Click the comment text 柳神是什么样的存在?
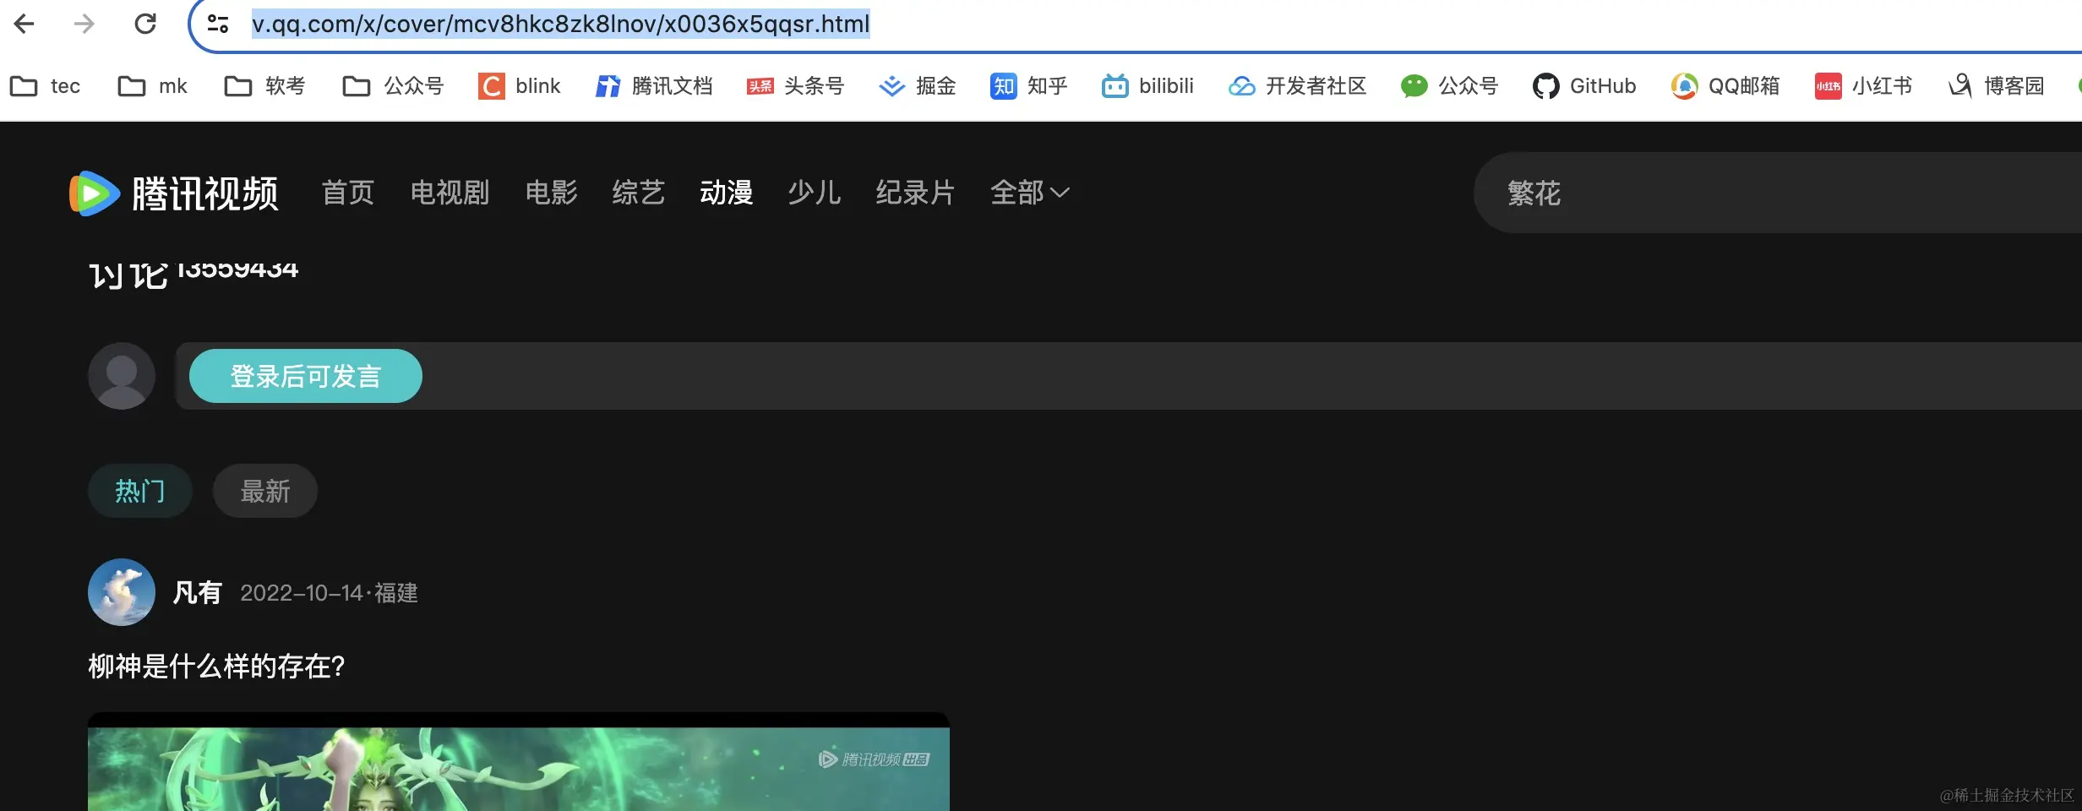Viewport: 2082px width, 811px height. pos(217,667)
